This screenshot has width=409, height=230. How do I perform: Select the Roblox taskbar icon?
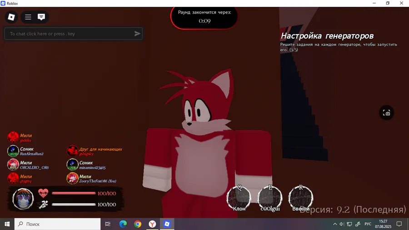click(x=167, y=224)
